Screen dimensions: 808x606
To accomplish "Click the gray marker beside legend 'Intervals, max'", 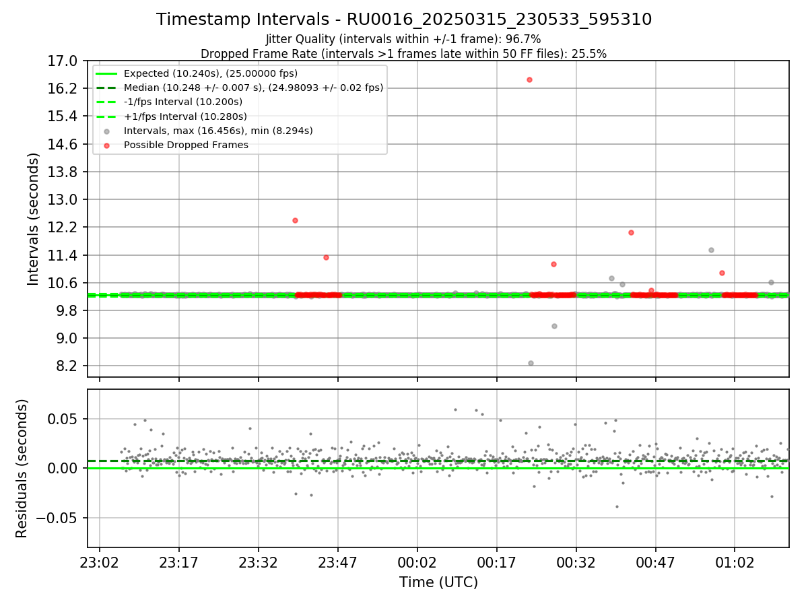I will 106,131.
